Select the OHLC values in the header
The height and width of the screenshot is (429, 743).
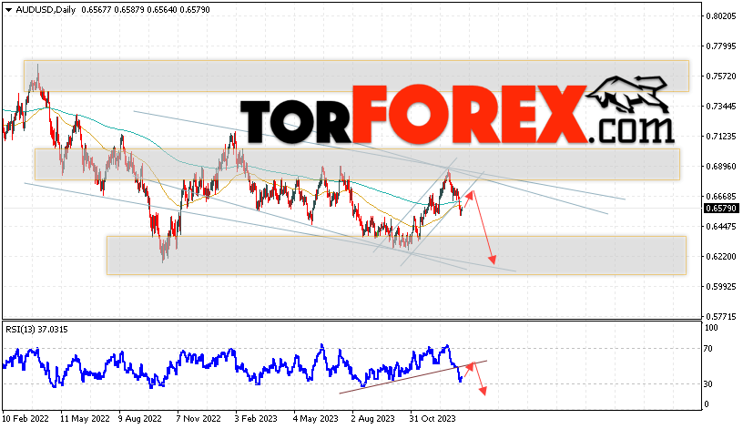point(146,9)
